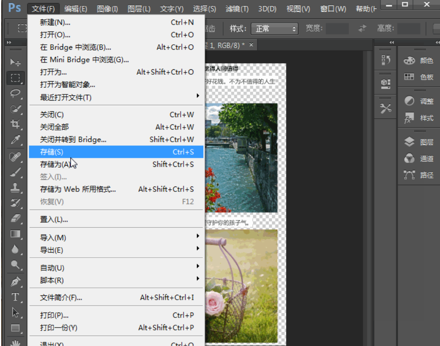Close the RGB/8 document tab
Screen dimensions: 440x346
tap(251, 45)
